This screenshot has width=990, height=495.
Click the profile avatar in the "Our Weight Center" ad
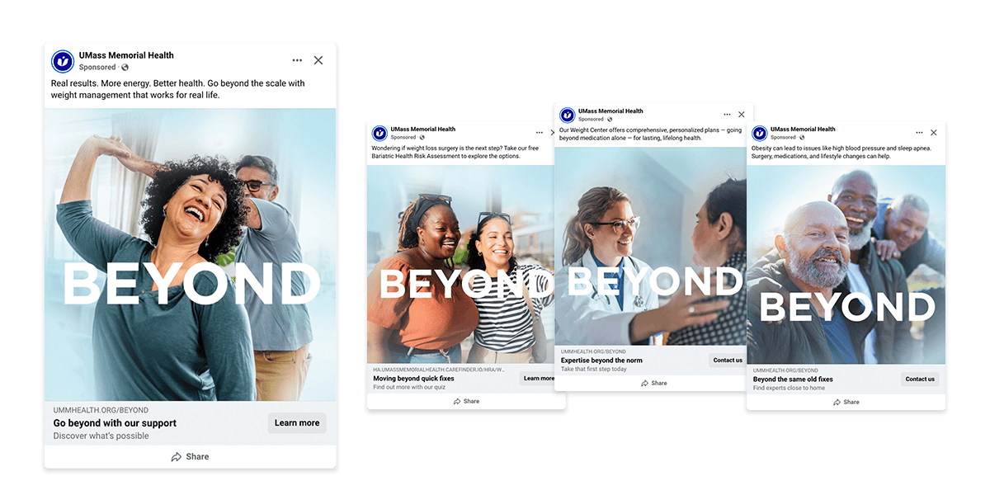(567, 115)
